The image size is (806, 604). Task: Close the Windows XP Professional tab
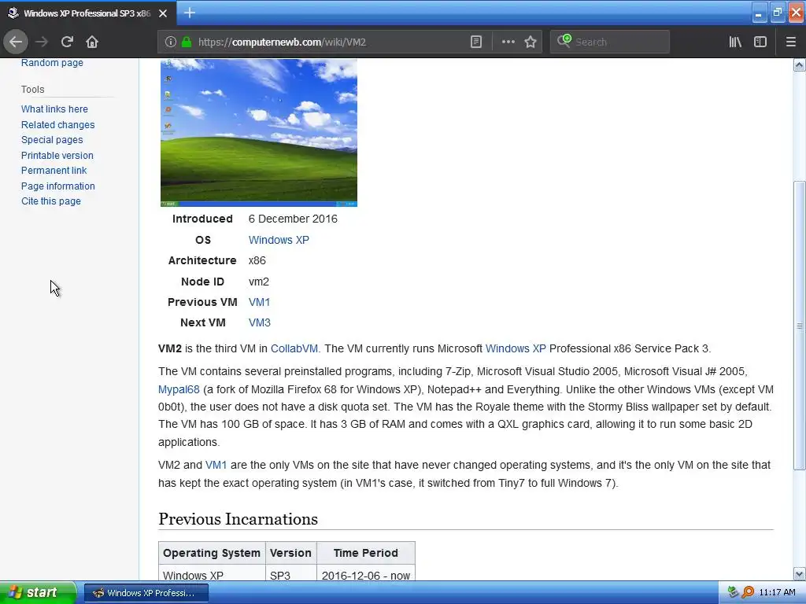(x=163, y=13)
